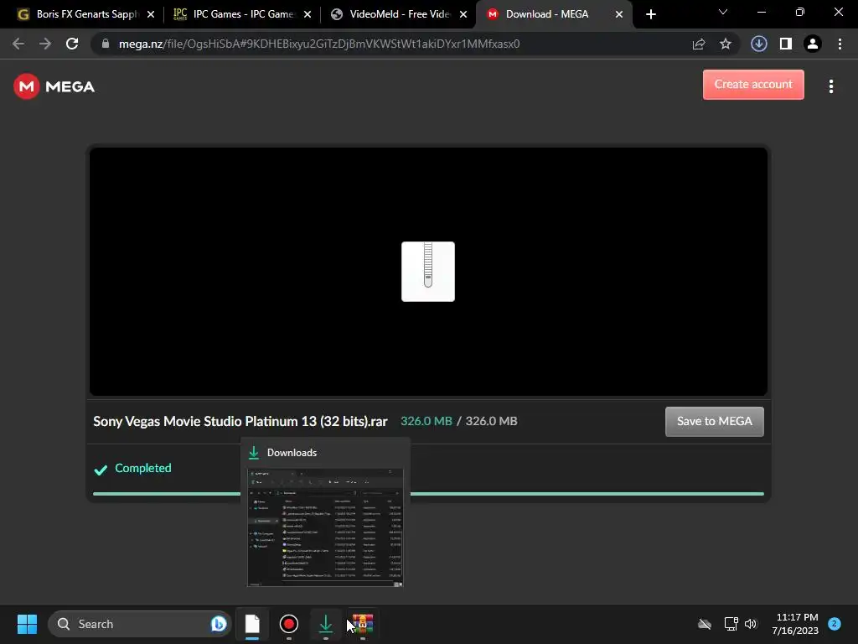Go back to previous page
The width and height of the screenshot is (858, 644).
point(18,44)
